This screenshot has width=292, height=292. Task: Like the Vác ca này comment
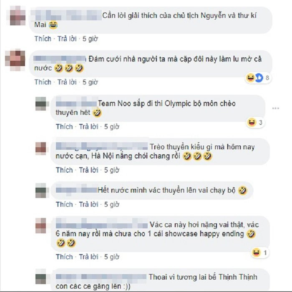click(x=64, y=257)
